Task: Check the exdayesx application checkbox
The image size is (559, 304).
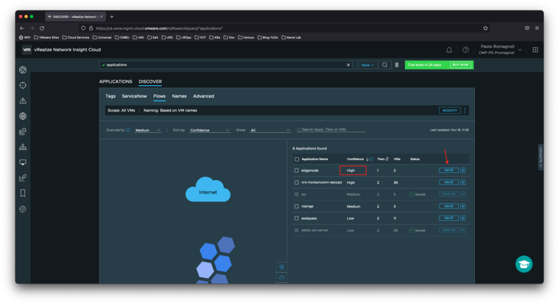Action: 296,218
